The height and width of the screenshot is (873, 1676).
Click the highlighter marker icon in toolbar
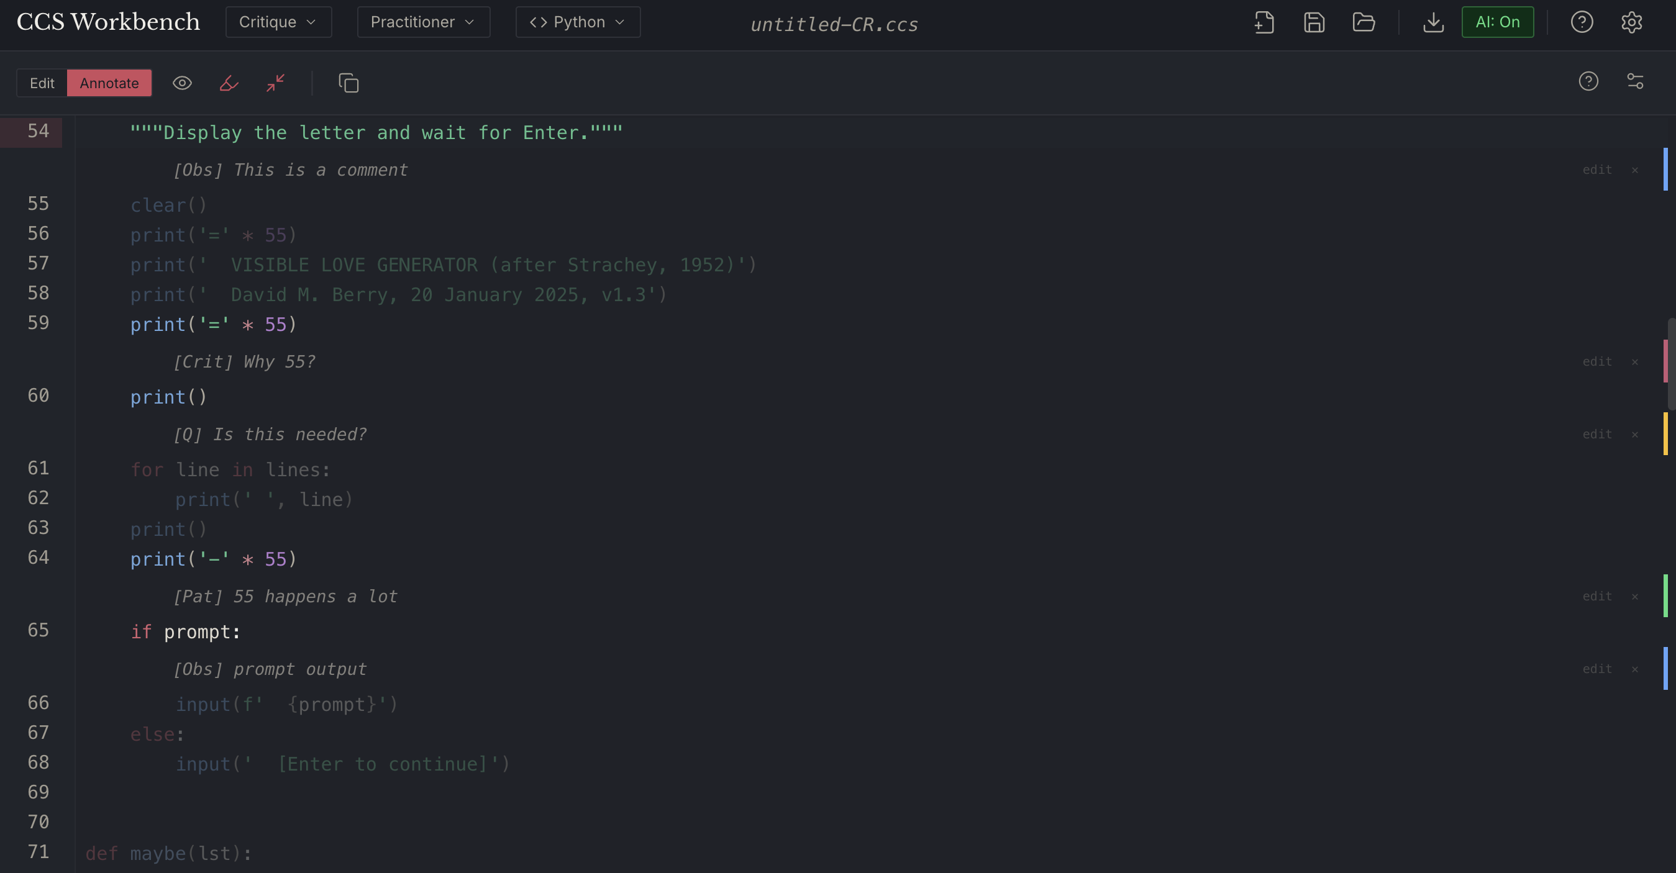pos(229,83)
